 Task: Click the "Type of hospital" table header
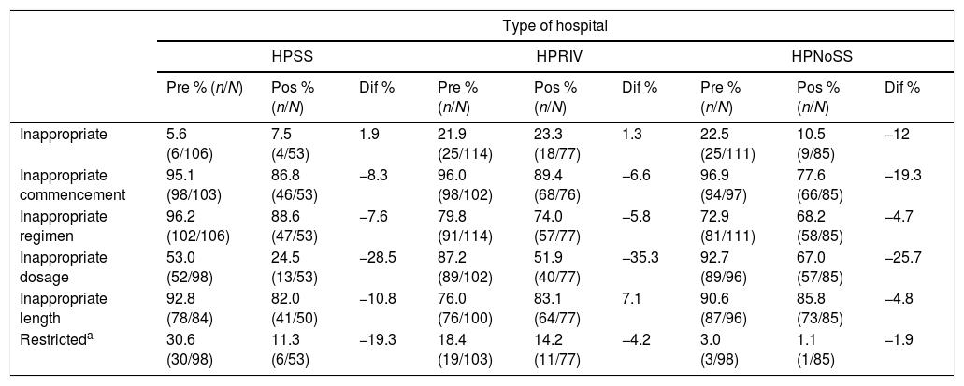555,24
